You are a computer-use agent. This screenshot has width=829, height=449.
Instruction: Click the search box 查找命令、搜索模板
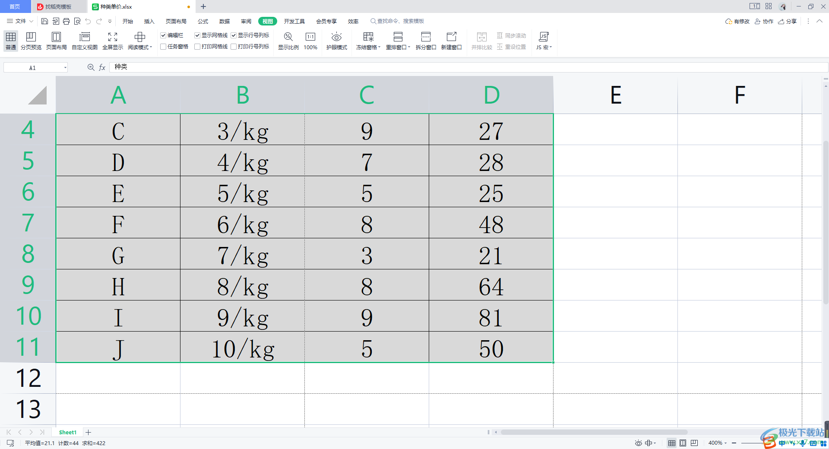click(x=397, y=21)
